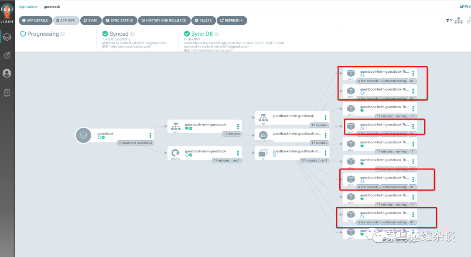Select the guestbook application root icon
Image resolution: width=471 pixels, height=257 pixels.
83,135
